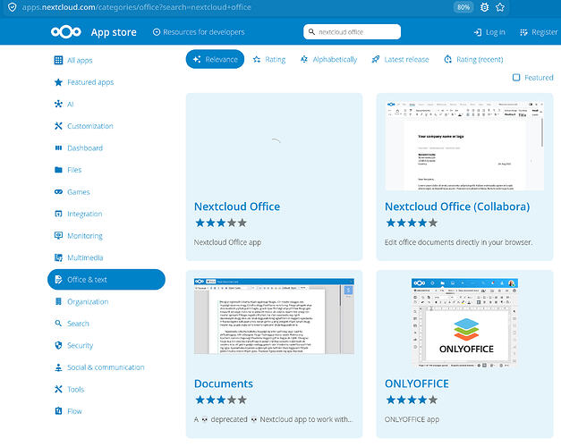Click the browser URL address bar

click(229, 7)
